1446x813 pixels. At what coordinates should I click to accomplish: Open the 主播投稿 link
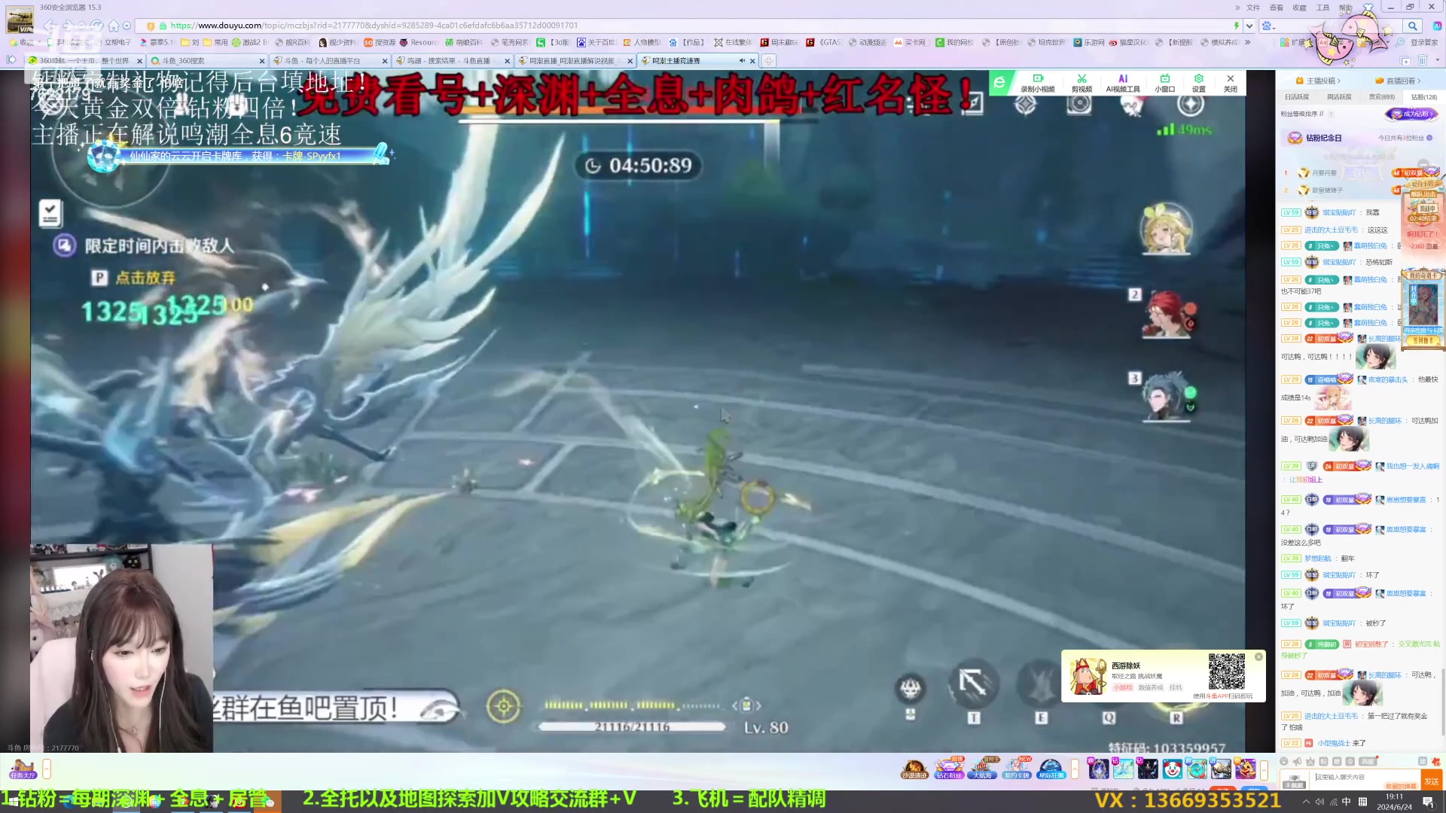(x=1318, y=81)
